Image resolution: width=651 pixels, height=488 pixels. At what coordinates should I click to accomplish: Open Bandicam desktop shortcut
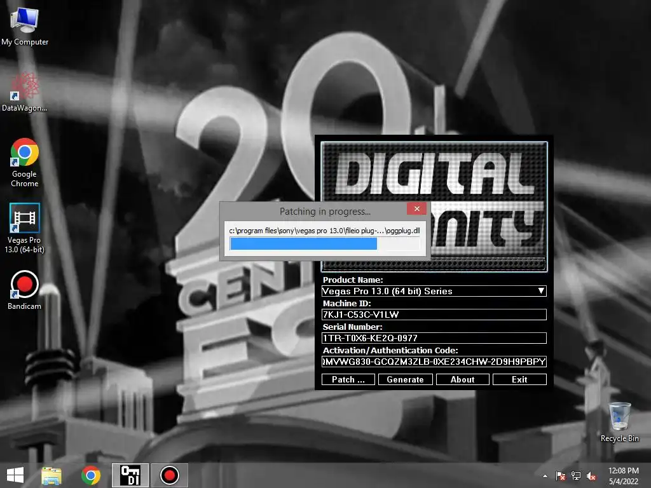click(25, 290)
